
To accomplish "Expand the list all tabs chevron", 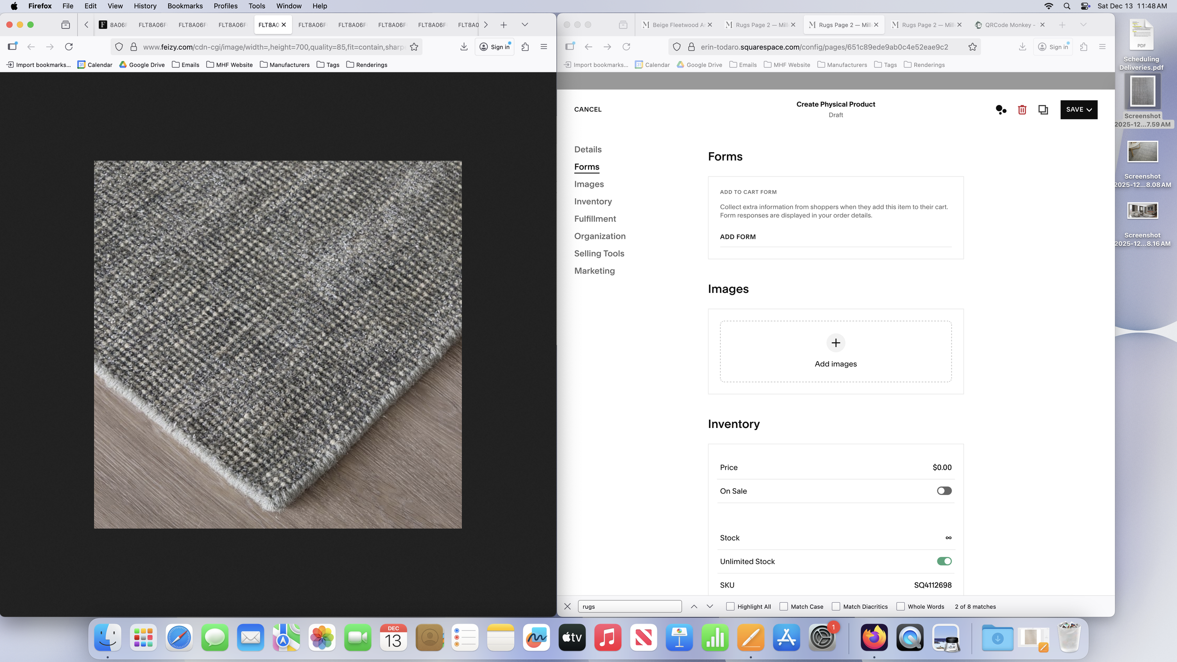I will coord(524,24).
